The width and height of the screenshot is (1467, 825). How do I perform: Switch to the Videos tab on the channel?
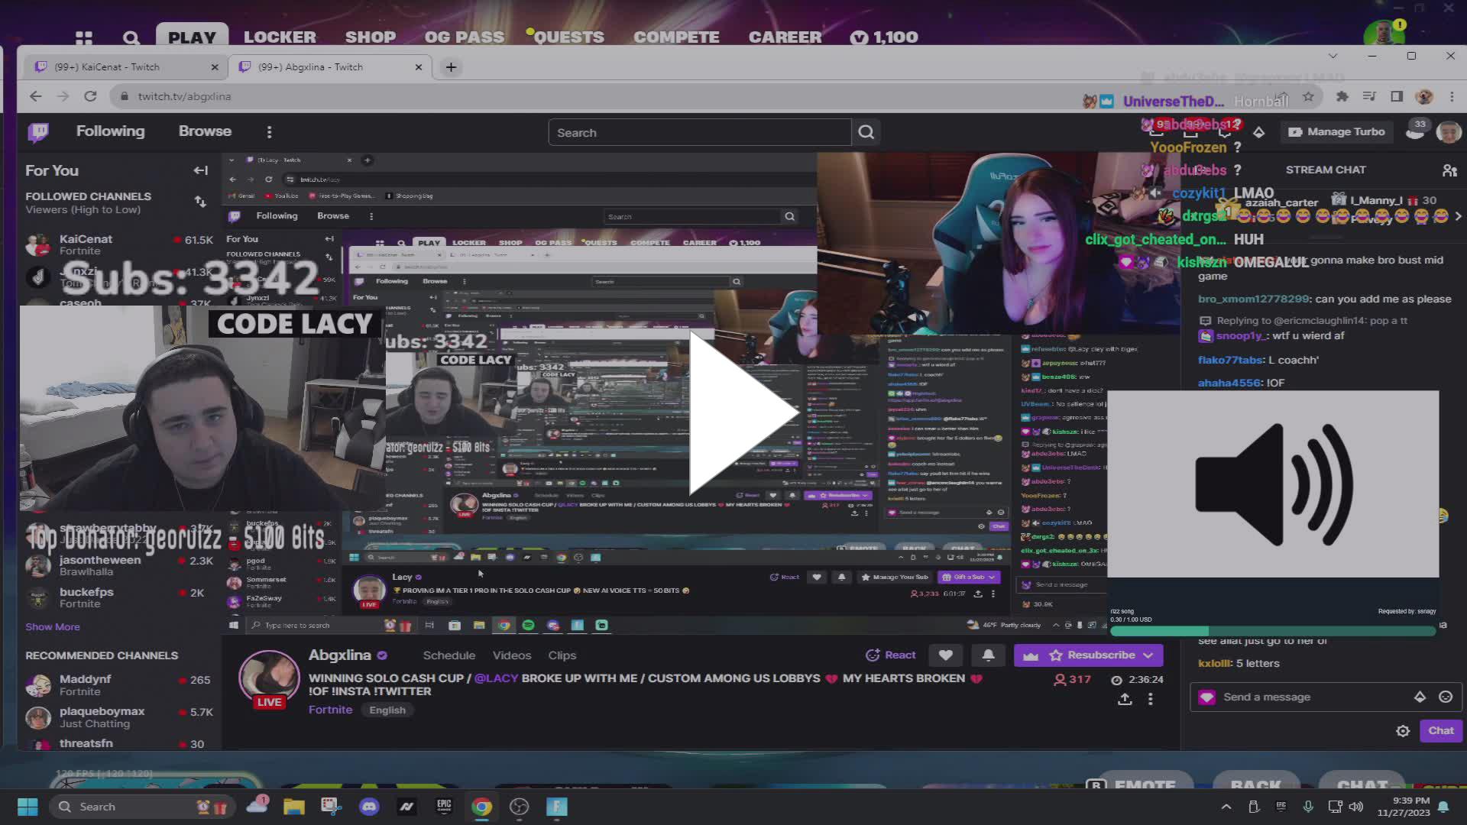(511, 655)
